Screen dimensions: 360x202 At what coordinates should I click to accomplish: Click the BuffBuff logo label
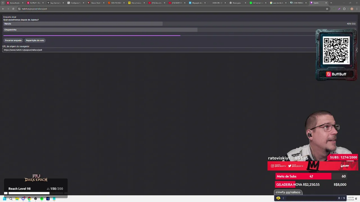tap(336, 74)
